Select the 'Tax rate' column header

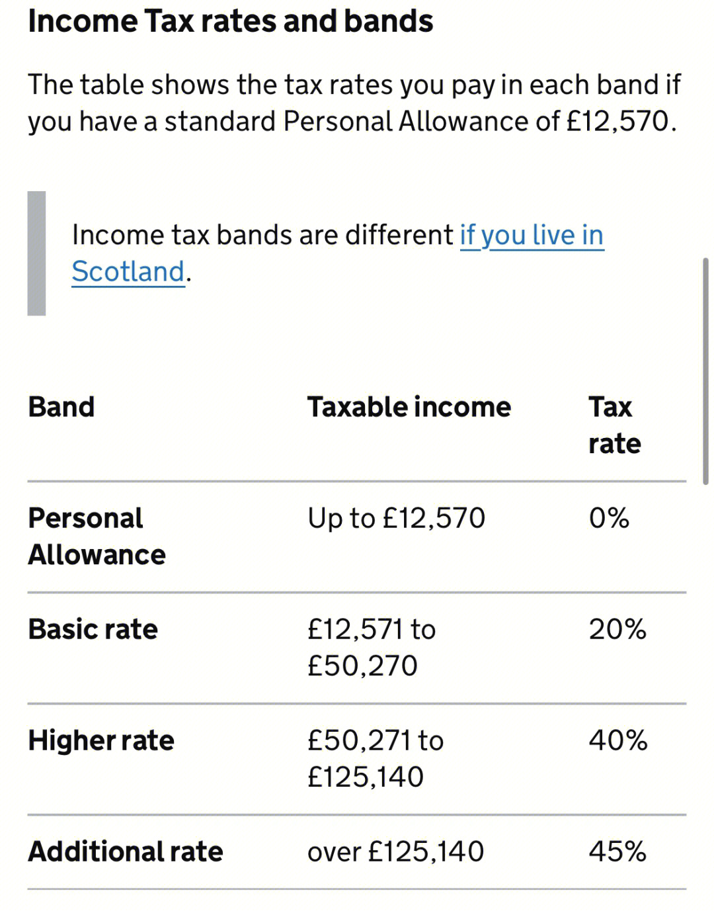pyautogui.click(x=615, y=425)
